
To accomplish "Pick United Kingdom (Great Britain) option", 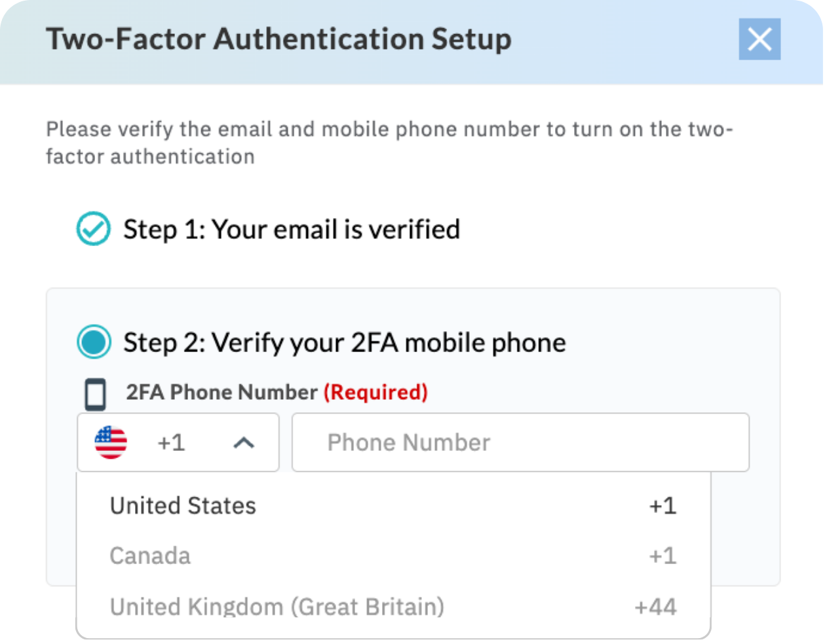I will 277,607.
